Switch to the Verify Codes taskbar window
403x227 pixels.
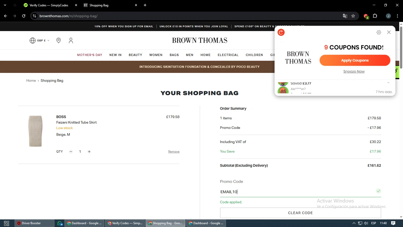[x=125, y=223]
